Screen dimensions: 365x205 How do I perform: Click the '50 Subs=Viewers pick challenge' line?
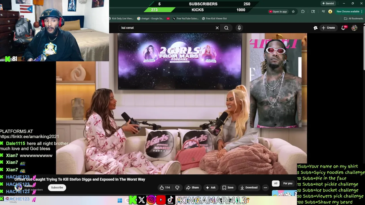click(x=330, y=196)
